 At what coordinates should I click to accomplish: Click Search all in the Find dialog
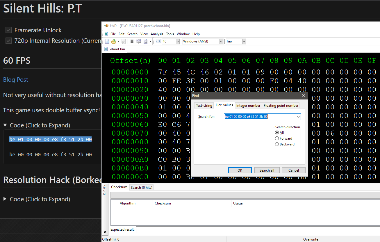click(267, 170)
